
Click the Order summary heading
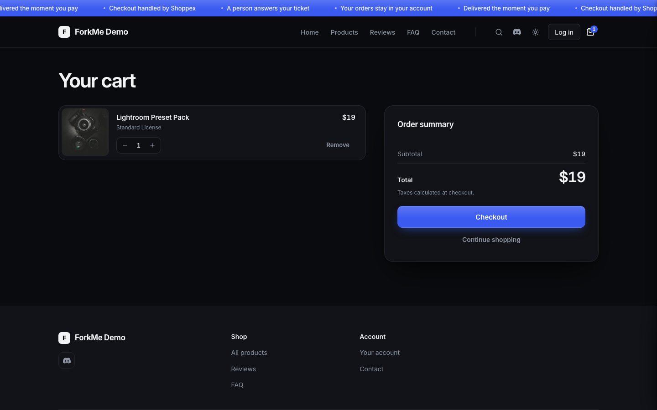[x=425, y=124]
